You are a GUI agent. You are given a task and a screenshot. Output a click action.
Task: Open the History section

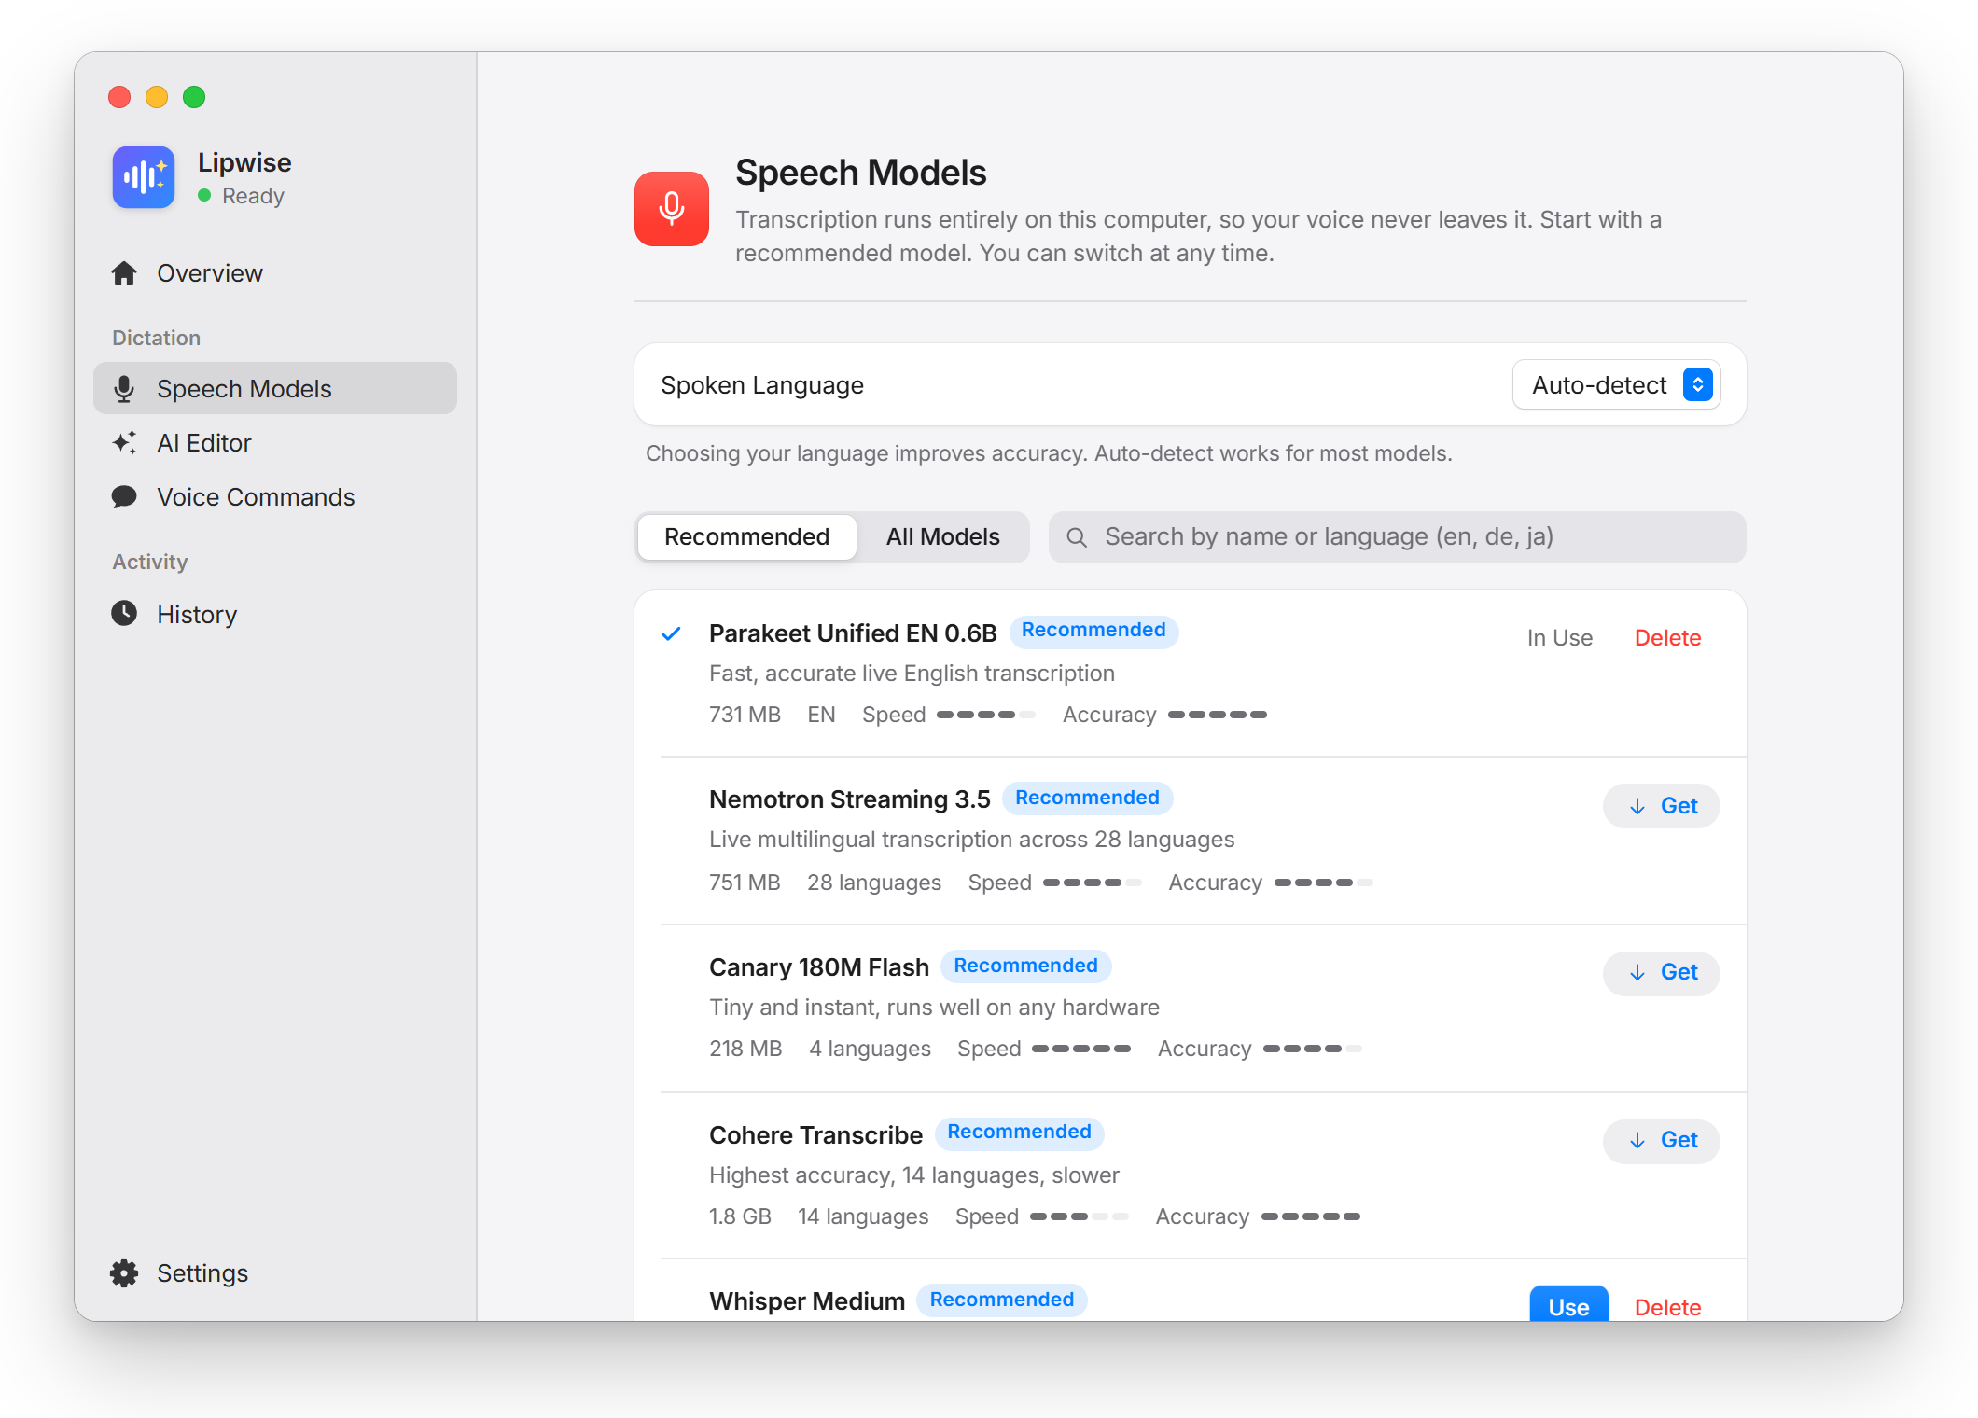click(275, 614)
